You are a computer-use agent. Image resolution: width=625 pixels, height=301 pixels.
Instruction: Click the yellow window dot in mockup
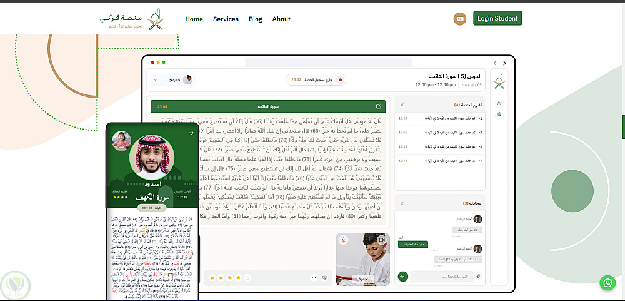158,63
